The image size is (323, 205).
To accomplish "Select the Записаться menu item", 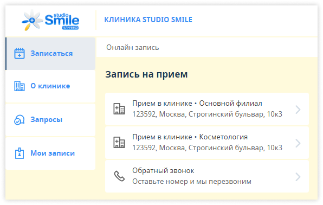I will pyautogui.click(x=50, y=54).
